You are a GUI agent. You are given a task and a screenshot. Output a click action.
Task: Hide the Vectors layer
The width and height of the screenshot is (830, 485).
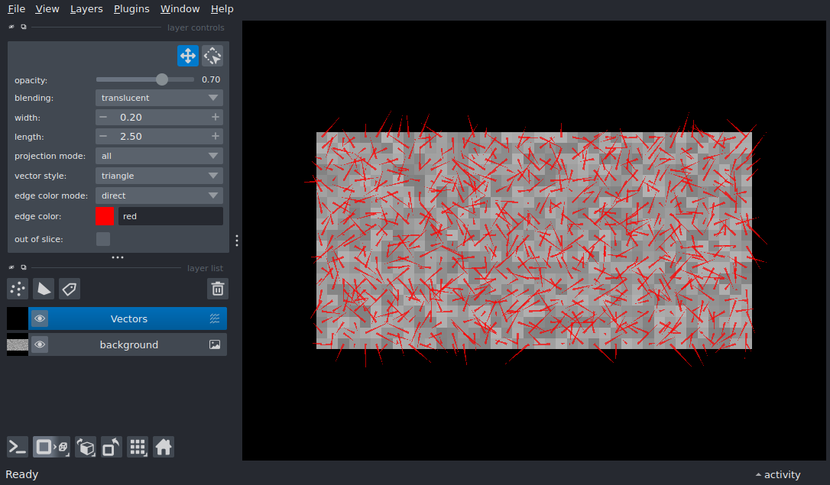point(40,318)
